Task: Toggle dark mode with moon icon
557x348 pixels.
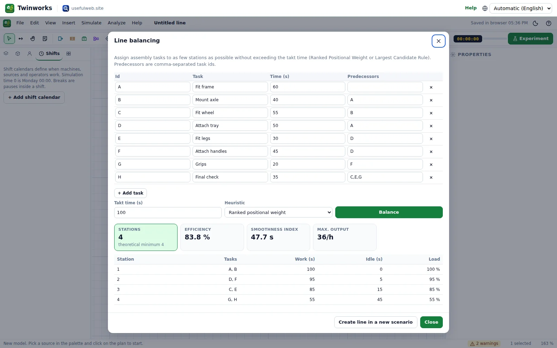Action: [535, 23]
